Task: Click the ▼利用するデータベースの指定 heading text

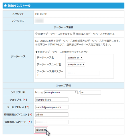Action: tap(62, 52)
